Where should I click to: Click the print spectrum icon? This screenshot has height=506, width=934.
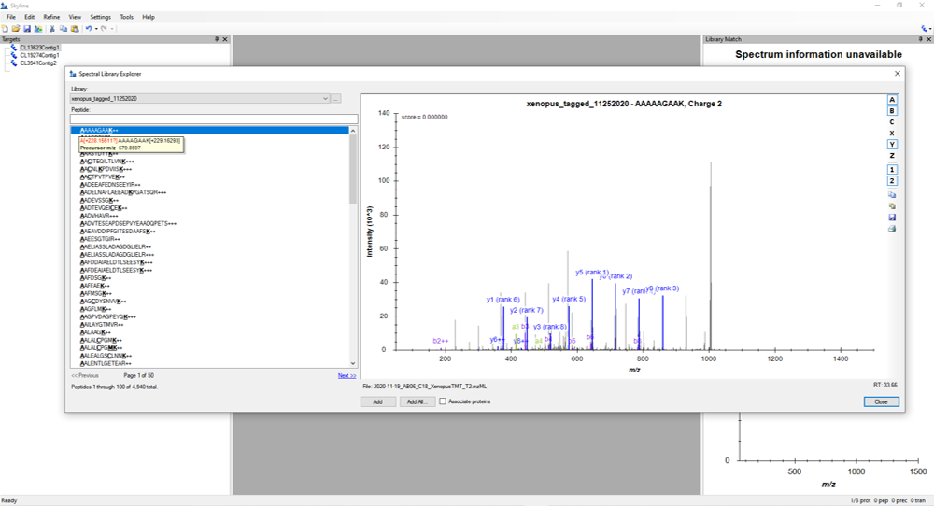(892, 229)
